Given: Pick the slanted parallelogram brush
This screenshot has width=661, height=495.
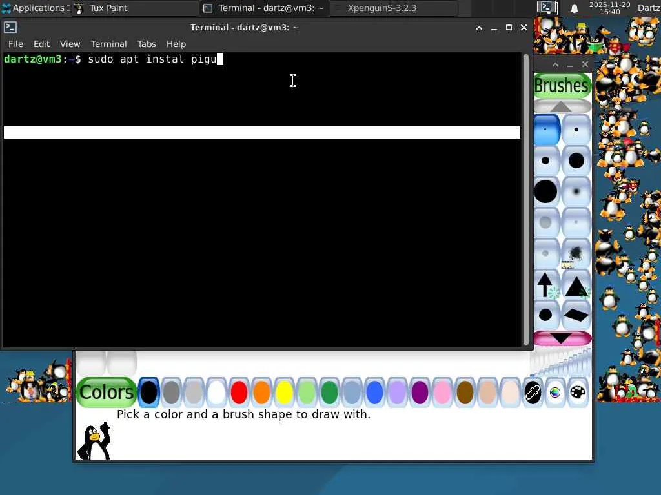Looking at the screenshot, I should click(576, 315).
